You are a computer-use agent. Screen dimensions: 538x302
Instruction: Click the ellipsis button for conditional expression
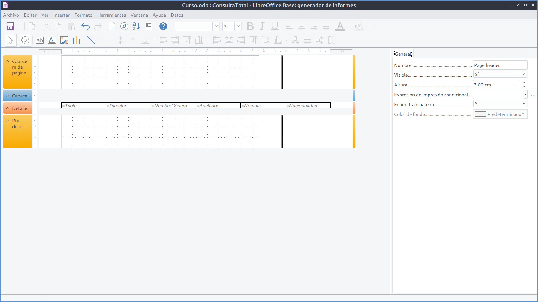point(533,95)
